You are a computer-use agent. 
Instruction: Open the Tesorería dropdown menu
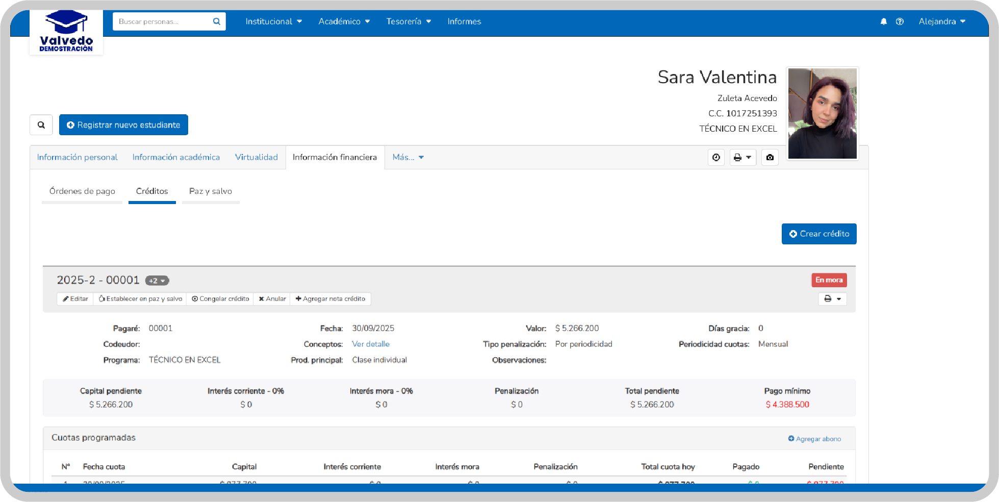tap(408, 21)
